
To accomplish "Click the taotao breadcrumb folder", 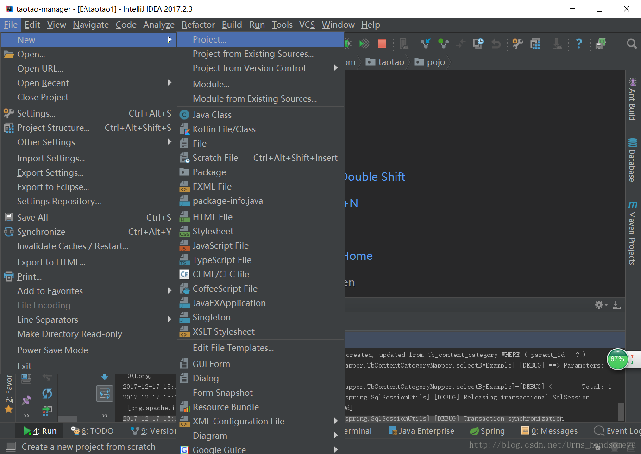I will [385, 62].
